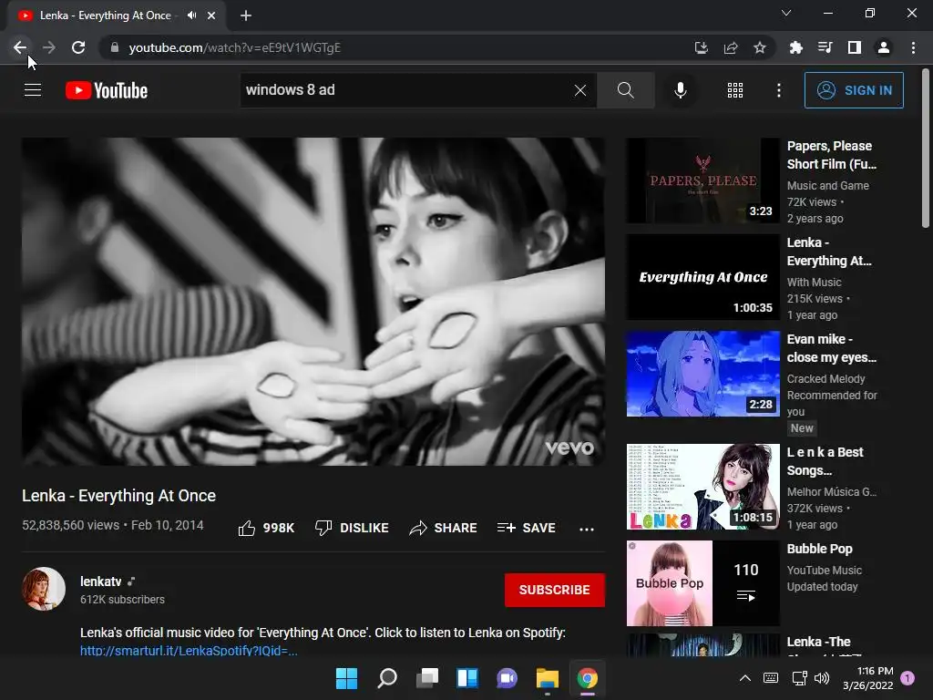Open taskbar Search
The image size is (933, 700).
[386, 678]
